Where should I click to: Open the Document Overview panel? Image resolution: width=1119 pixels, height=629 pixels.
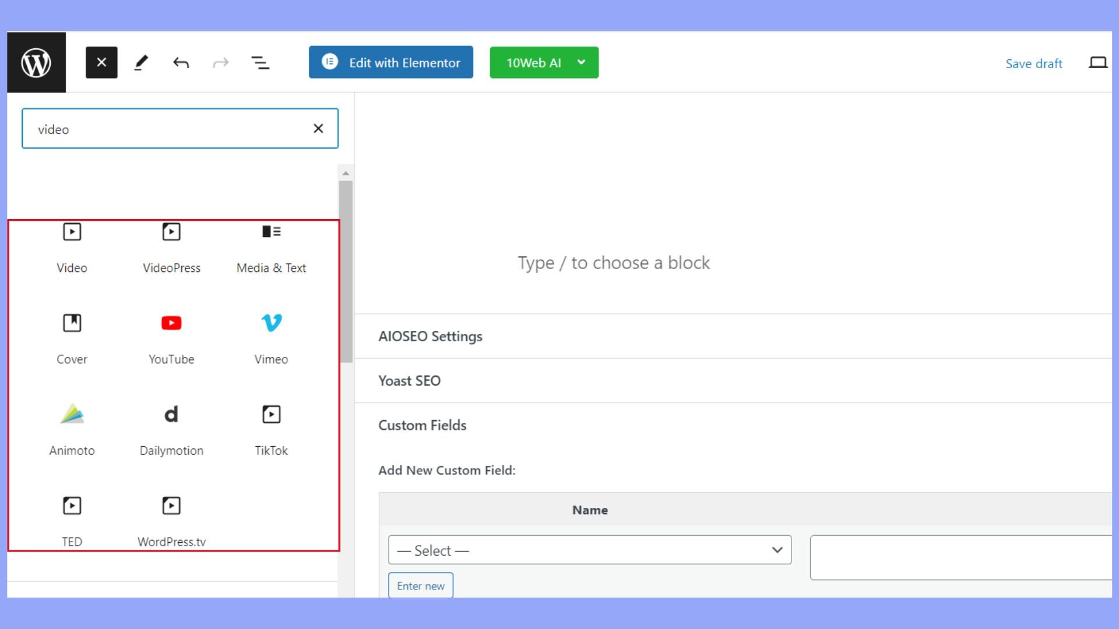click(261, 62)
